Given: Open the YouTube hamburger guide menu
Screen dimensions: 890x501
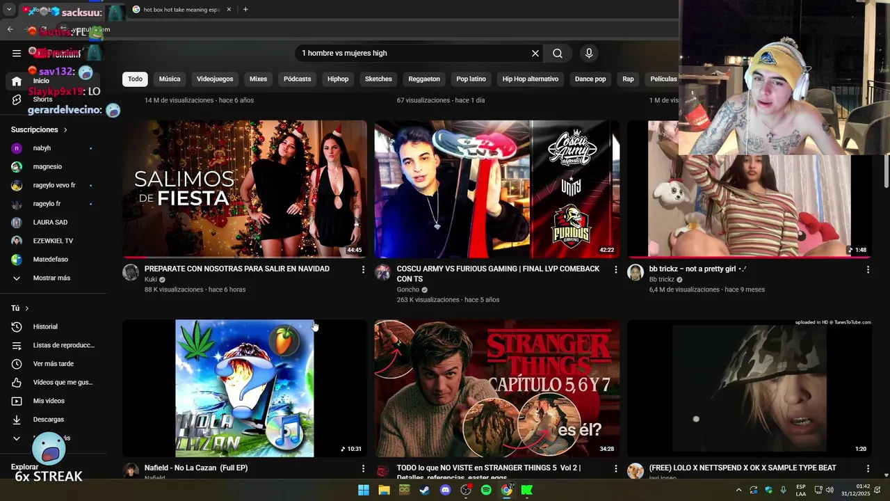Looking at the screenshot, I should pyautogui.click(x=17, y=53).
